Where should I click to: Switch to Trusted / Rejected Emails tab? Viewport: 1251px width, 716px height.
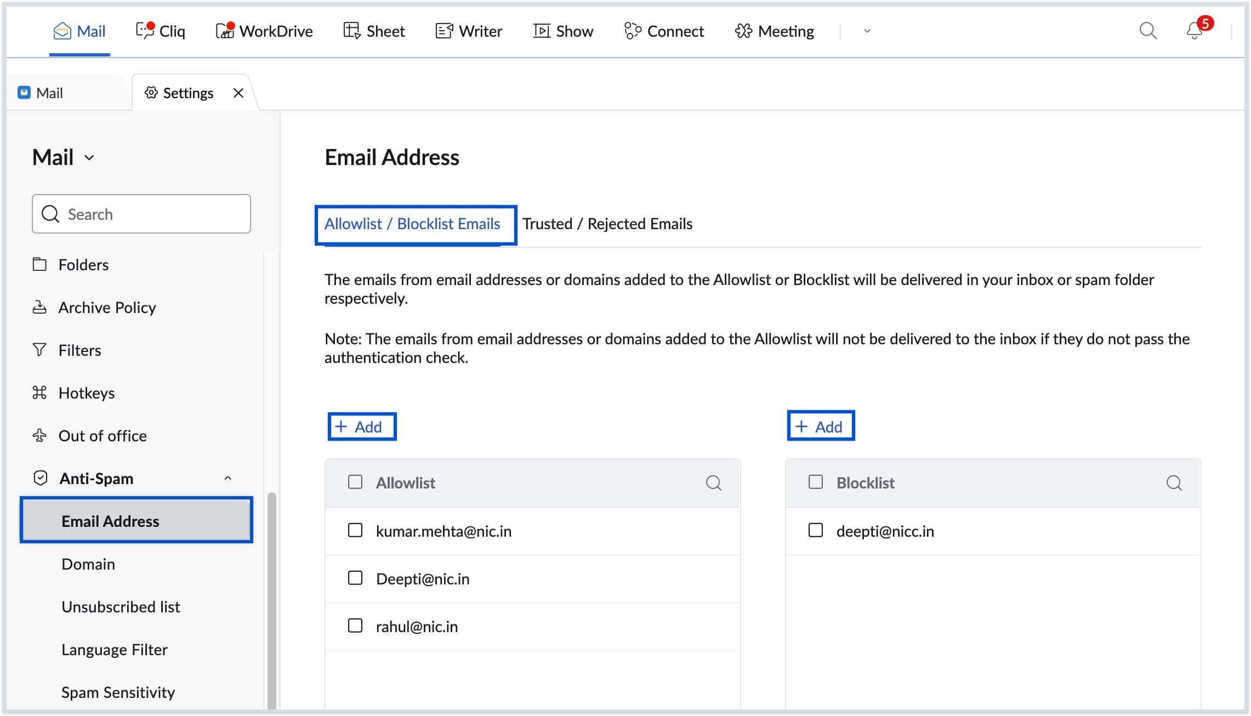607,224
